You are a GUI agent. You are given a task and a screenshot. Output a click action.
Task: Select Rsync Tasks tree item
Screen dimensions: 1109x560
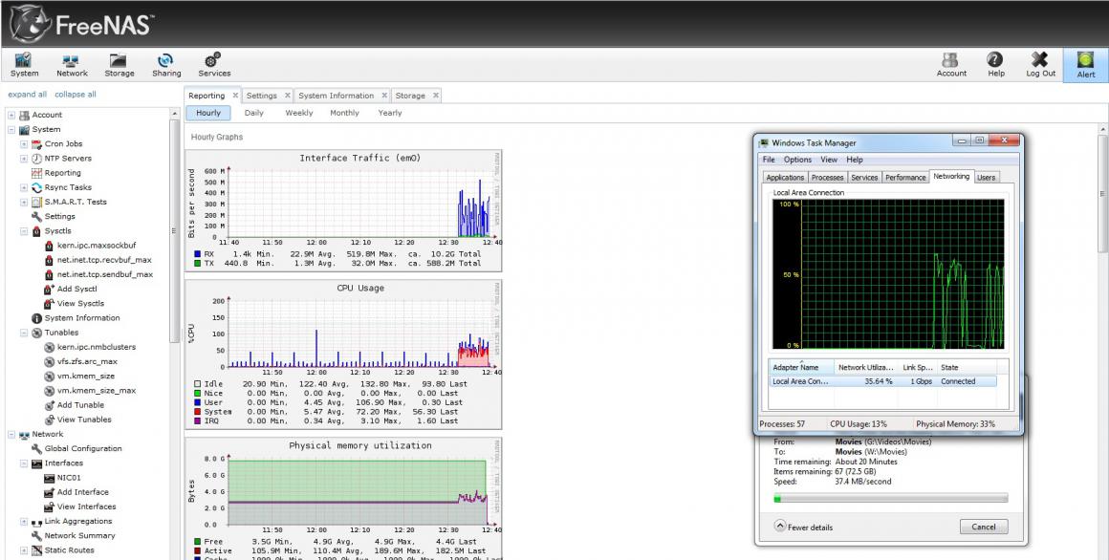point(68,187)
